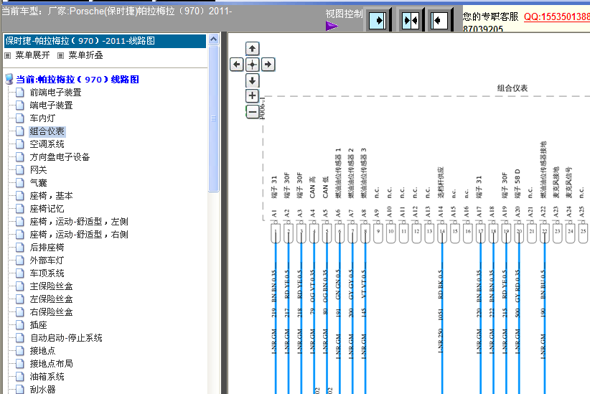Click connector pin 14 at A14

441,233
